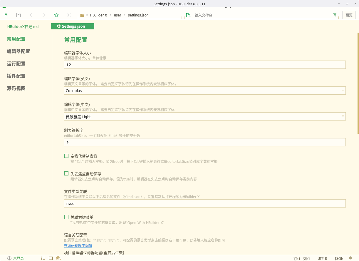Click the notification bell icon
This screenshot has width=359, height=261.
[350, 258]
